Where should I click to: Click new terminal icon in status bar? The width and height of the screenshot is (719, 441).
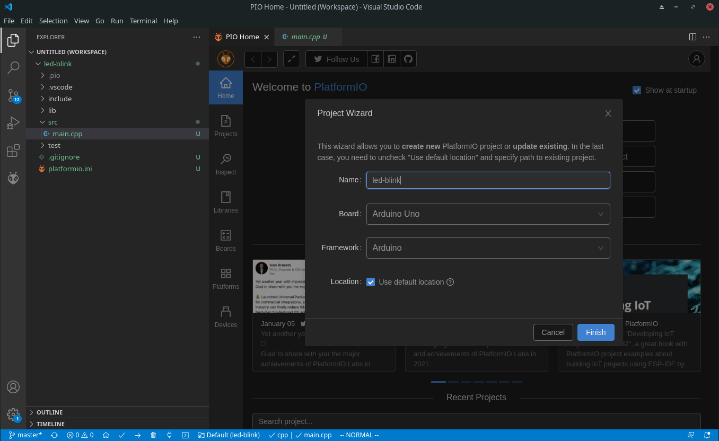tap(185, 435)
